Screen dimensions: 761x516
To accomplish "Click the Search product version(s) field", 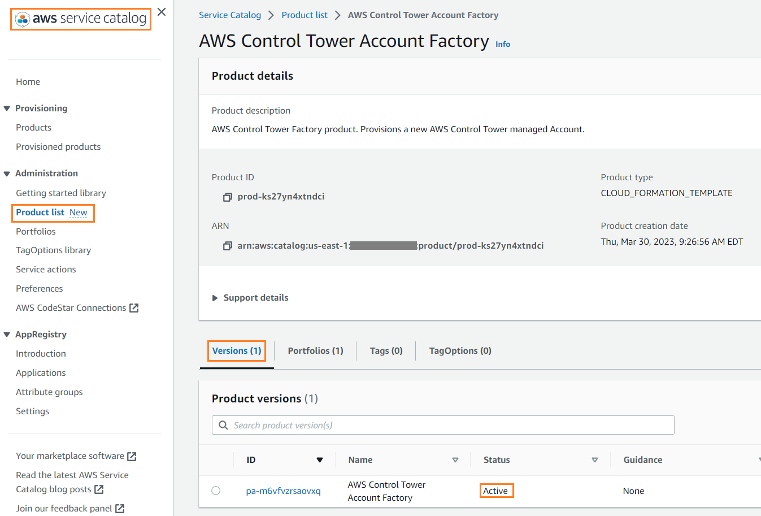I will [446, 425].
